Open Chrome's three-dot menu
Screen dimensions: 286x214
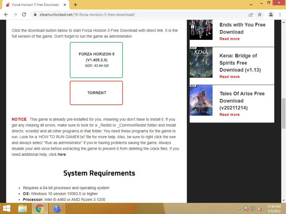[x=280, y=14]
